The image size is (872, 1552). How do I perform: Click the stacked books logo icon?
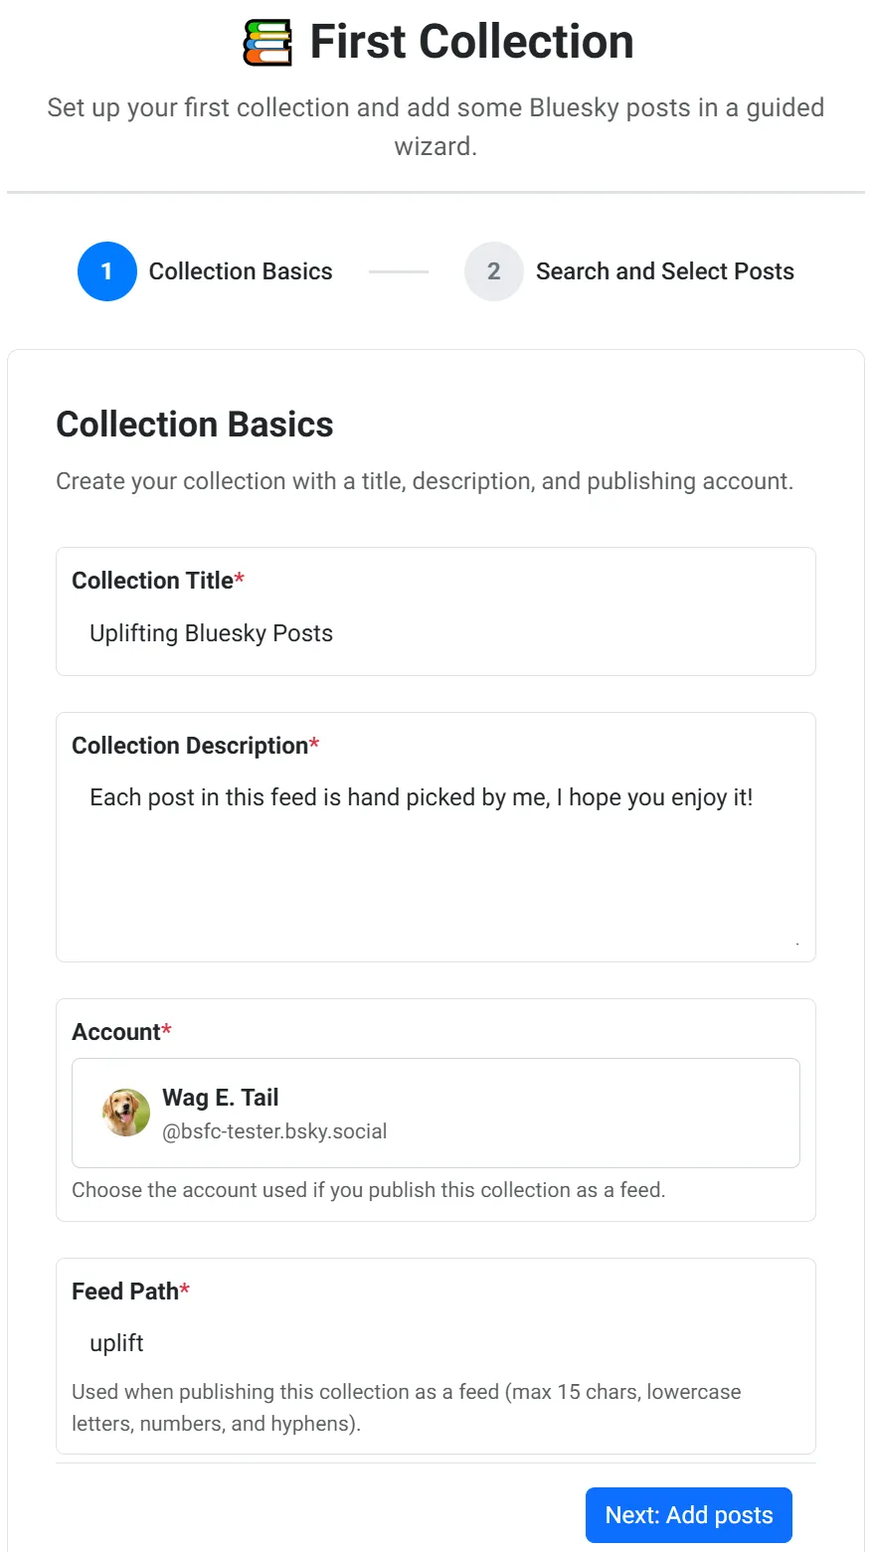267,43
